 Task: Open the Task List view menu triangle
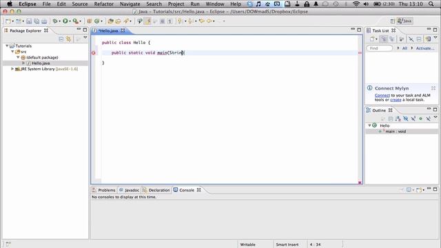coord(435,37)
